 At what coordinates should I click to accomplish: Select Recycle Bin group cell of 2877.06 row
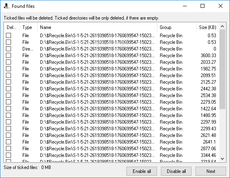[x=171, y=149]
